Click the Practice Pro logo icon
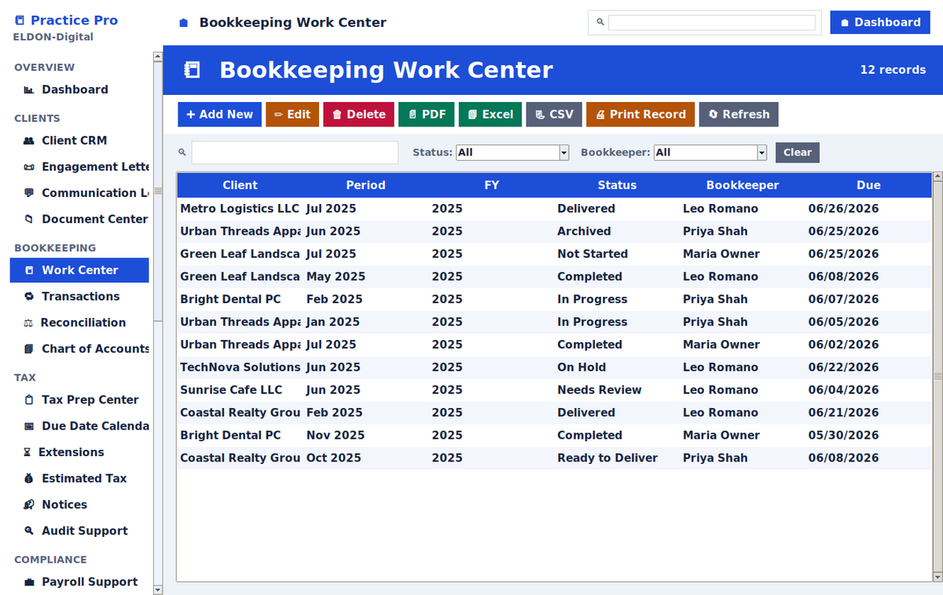This screenshot has height=595, width=943. (x=20, y=20)
